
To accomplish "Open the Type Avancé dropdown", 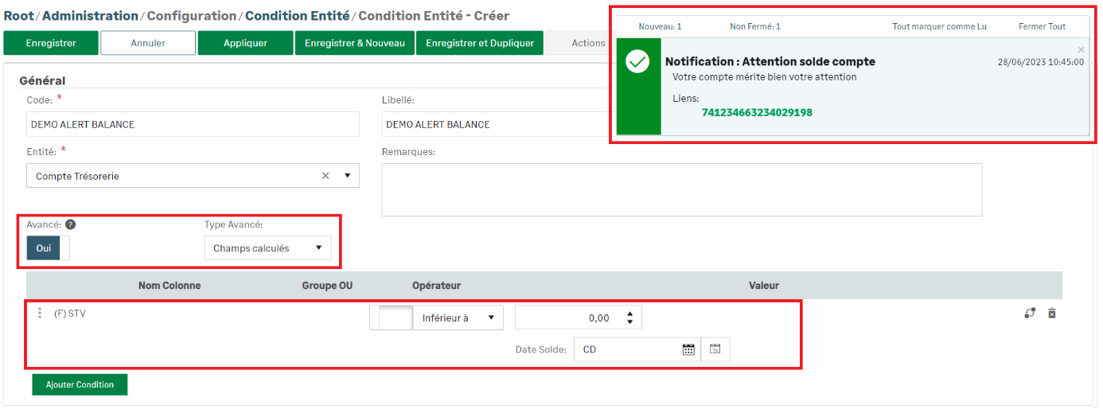I will coord(318,248).
